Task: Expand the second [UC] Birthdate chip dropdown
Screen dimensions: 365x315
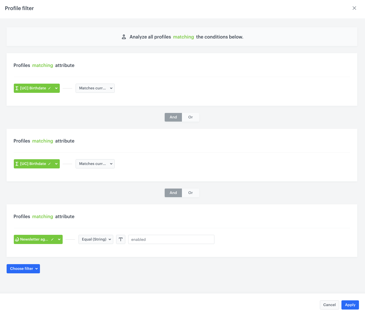Action: 56,164
